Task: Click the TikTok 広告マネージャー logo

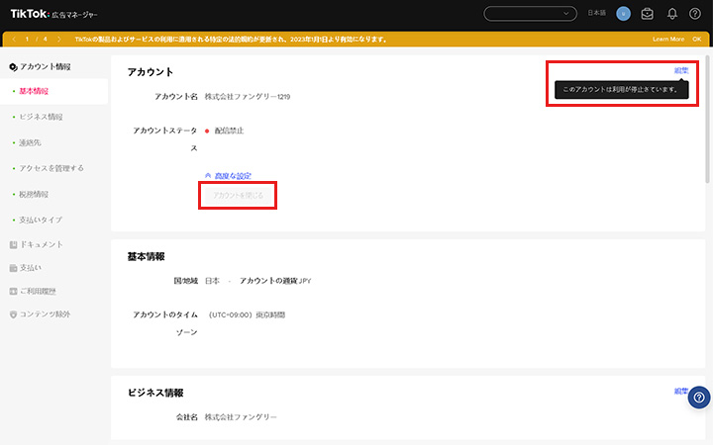Action: tap(54, 14)
